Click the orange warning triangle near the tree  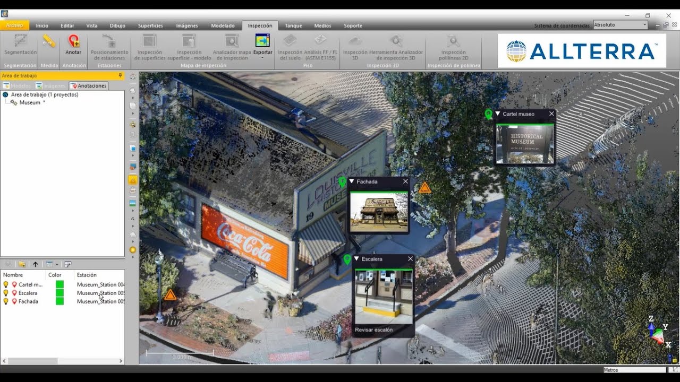[x=424, y=188]
